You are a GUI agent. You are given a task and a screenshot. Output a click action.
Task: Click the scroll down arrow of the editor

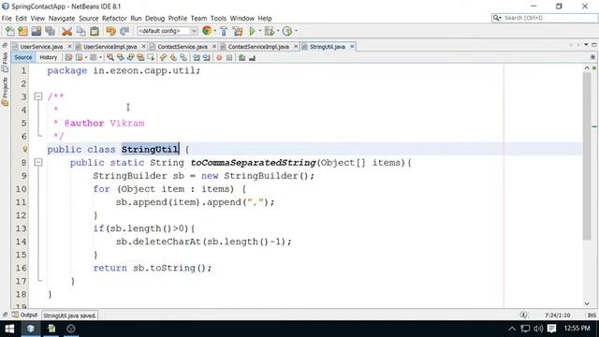[587, 303]
